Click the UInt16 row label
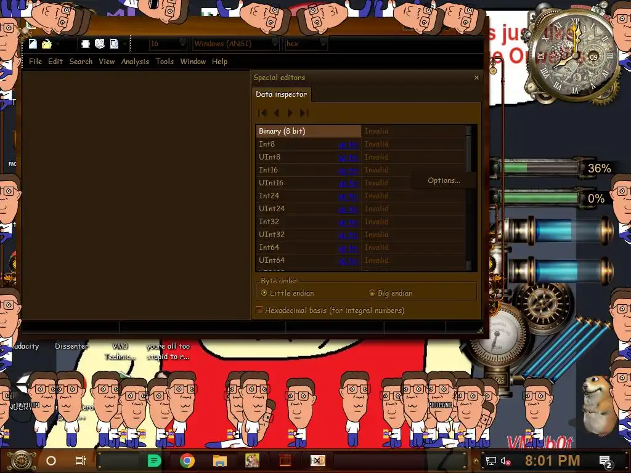Screen dimensions: 631x473 271,183
